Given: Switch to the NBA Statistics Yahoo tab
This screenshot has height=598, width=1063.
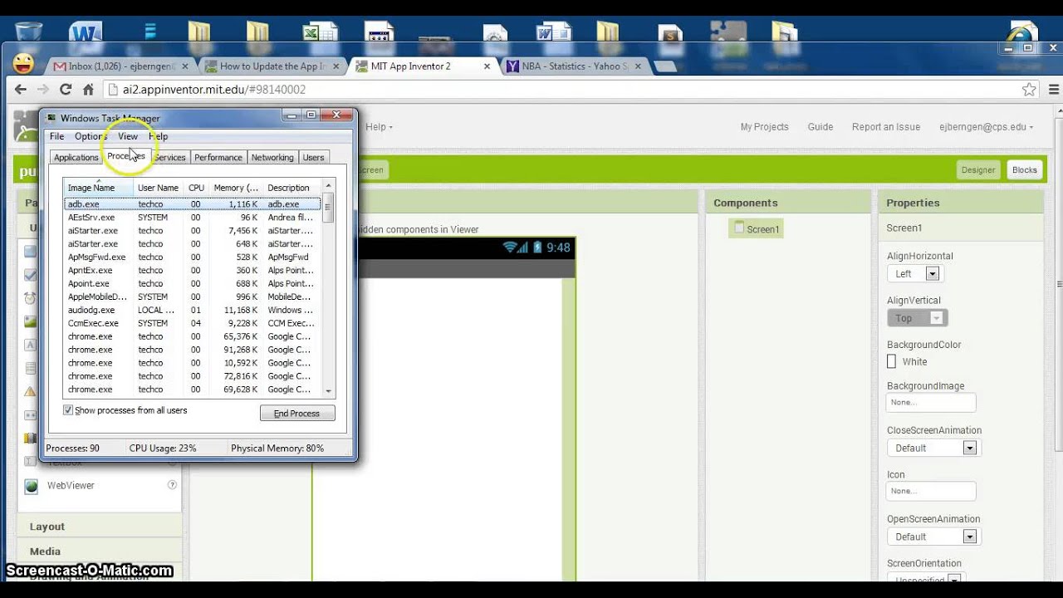Looking at the screenshot, I should [575, 66].
